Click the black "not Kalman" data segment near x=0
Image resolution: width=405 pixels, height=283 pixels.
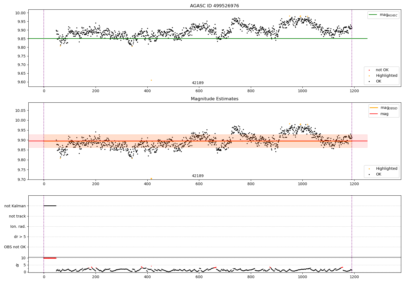coord(50,206)
